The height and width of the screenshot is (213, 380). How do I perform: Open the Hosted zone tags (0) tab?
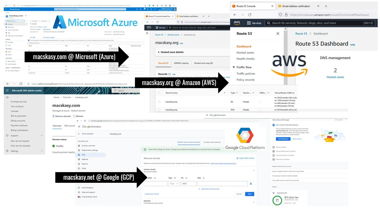[x=203, y=63]
